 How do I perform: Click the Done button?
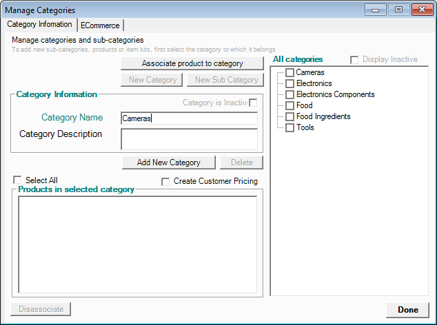pos(407,310)
